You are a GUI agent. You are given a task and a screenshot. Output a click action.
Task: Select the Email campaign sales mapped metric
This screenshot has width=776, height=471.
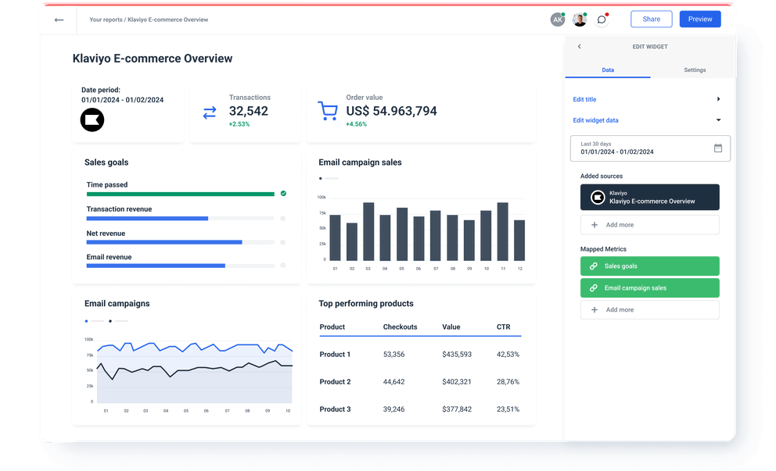coord(649,287)
